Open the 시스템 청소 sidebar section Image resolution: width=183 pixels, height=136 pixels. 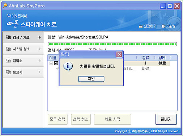(24, 49)
